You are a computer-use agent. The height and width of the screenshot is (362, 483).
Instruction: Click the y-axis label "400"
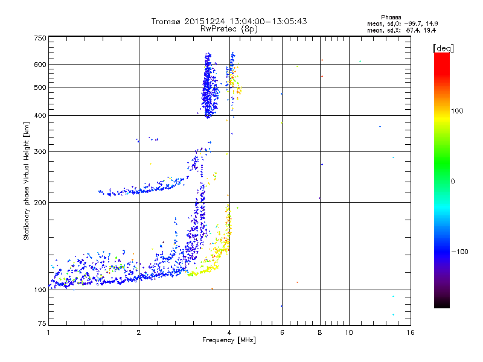coord(40,115)
